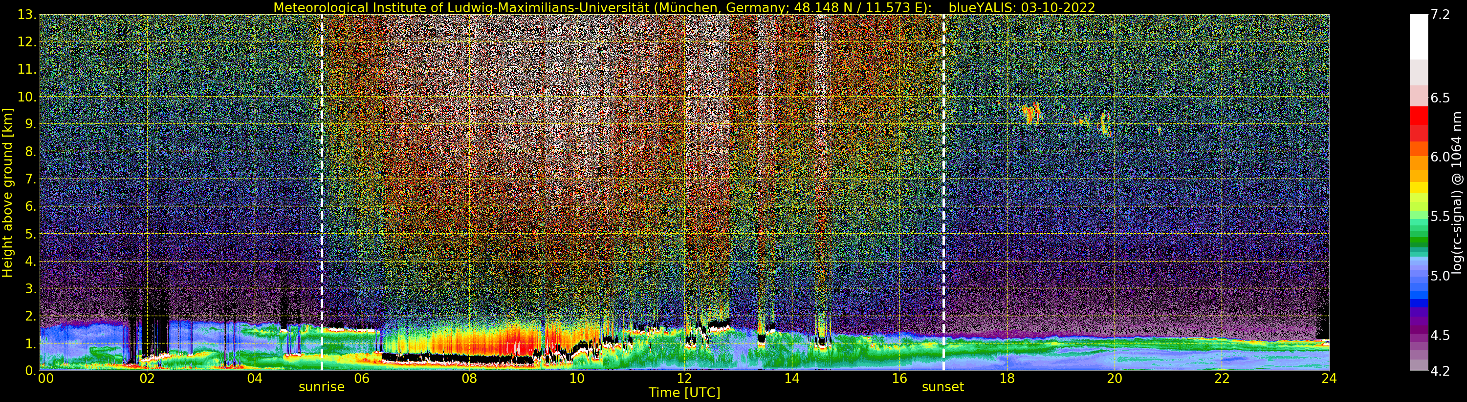
Task: Click the time axis tick '08'
Action: pyautogui.click(x=469, y=378)
